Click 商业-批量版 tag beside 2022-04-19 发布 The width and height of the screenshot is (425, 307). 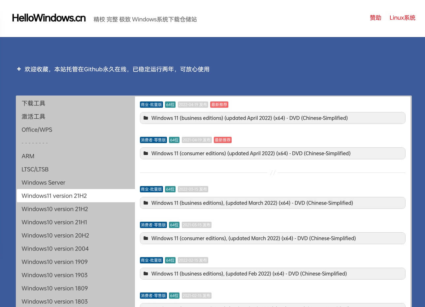pyautogui.click(x=151, y=105)
